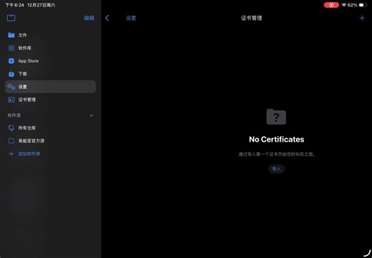This screenshot has width=372, height=258.
Task: Toggle the sidebar panel icon
Action: pyautogui.click(x=11, y=18)
